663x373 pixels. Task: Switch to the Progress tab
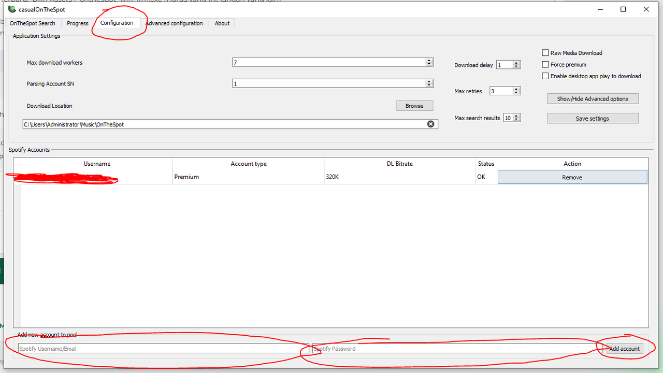click(78, 23)
